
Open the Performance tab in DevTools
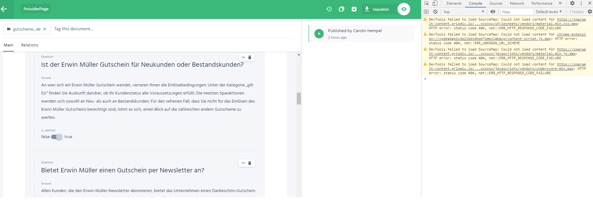coord(542,3)
